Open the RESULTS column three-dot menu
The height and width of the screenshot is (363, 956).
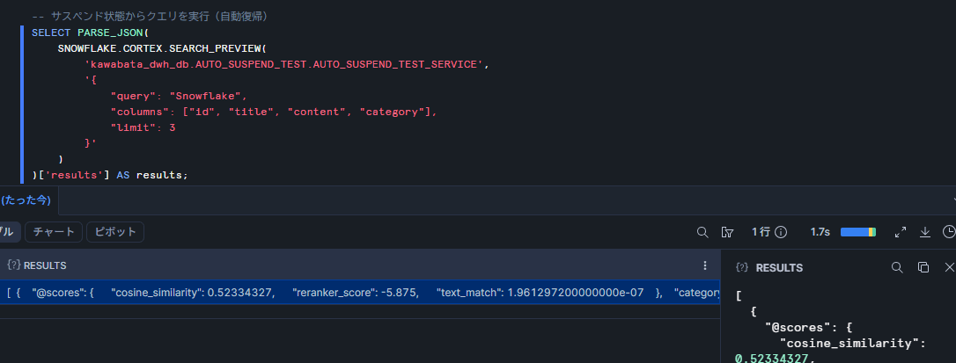[705, 265]
